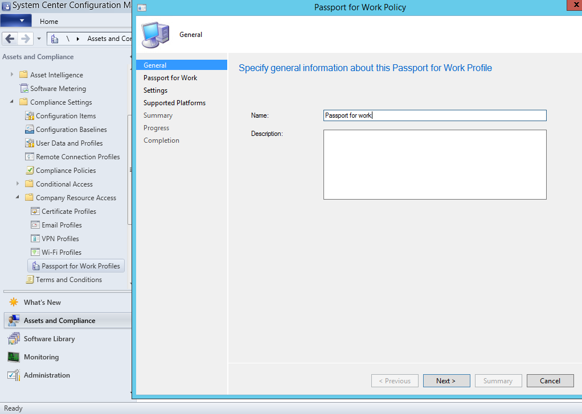Open the What's New workspace
The image size is (582, 414).
click(42, 302)
